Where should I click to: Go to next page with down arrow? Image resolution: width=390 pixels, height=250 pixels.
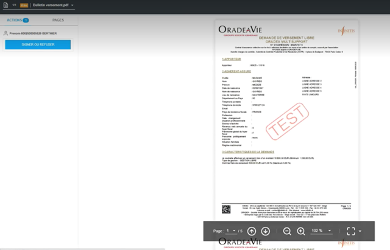click(265, 231)
